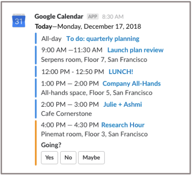This screenshot has height=175, width=192.
Task: Respond Yes to Research Hour
Action: [x=50, y=157]
